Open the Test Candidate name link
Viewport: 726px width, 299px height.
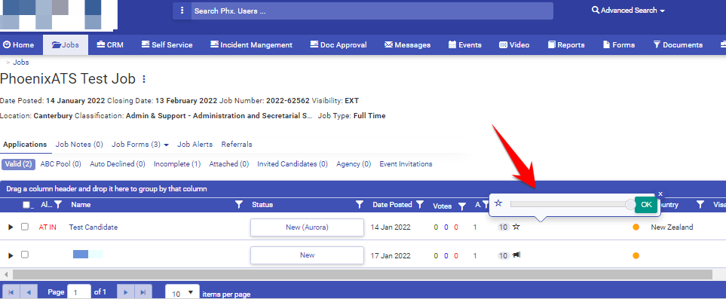(x=93, y=227)
